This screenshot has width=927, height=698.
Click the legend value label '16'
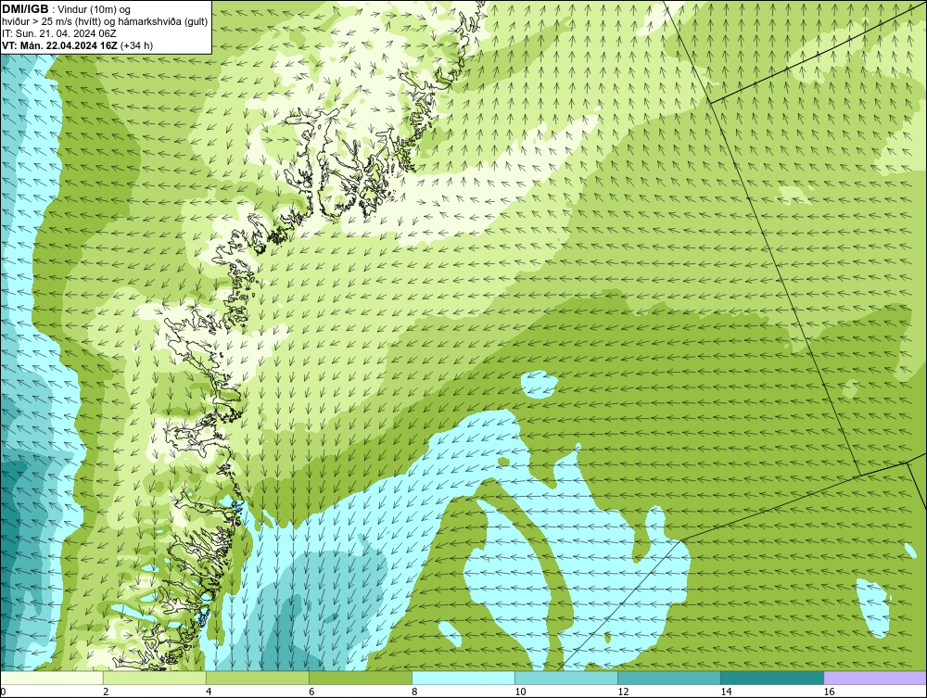pyautogui.click(x=829, y=692)
